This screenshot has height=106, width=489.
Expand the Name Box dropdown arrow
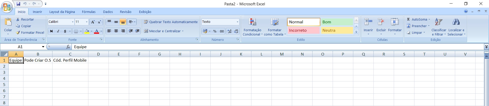[x=43, y=47]
